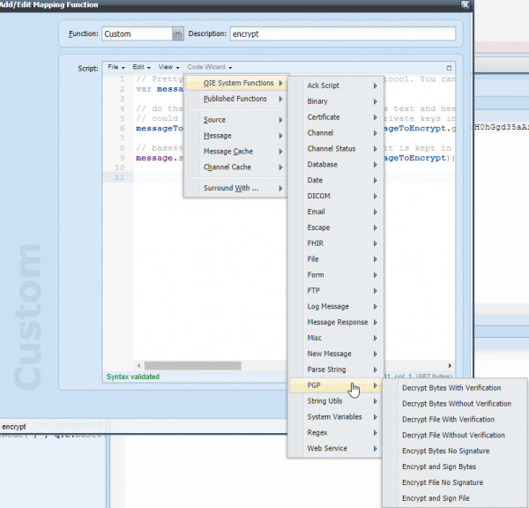Open the Surround With ... submenu

click(236, 188)
